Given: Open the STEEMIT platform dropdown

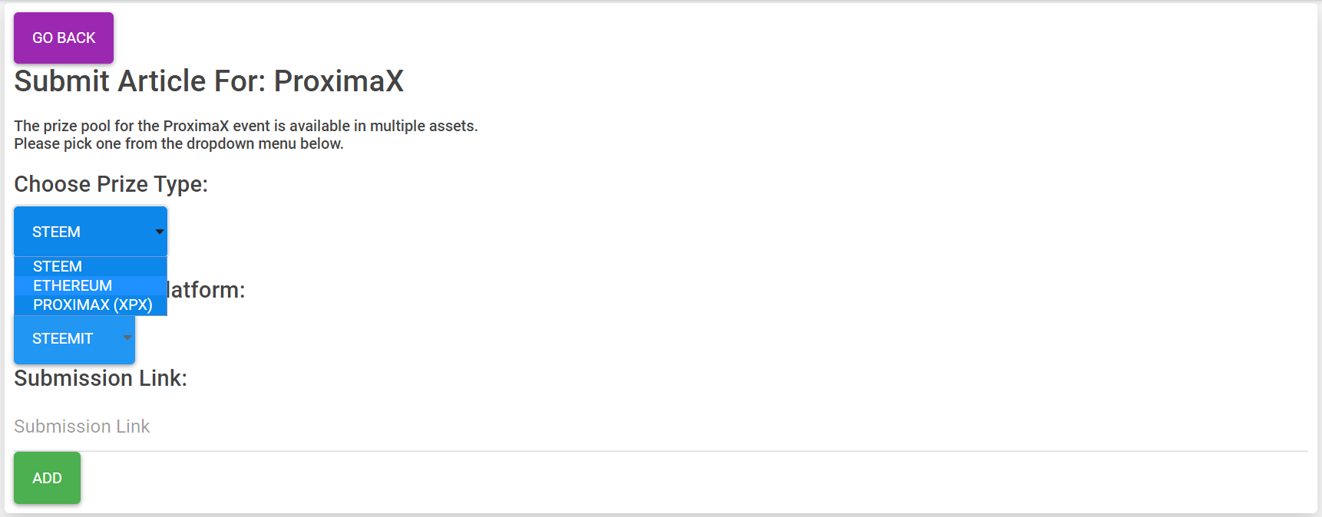Looking at the screenshot, I should coord(74,338).
